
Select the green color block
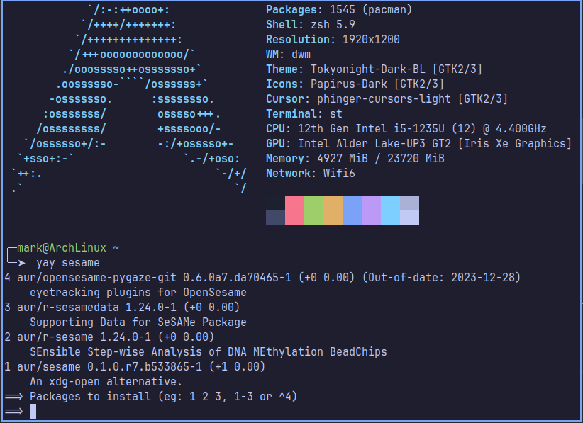pyautogui.click(x=313, y=210)
